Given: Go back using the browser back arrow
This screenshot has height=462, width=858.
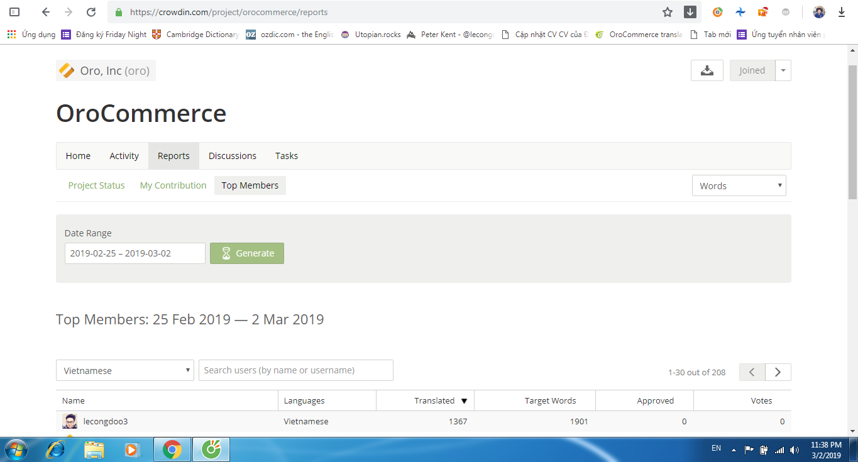Looking at the screenshot, I should pyautogui.click(x=46, y=12).
